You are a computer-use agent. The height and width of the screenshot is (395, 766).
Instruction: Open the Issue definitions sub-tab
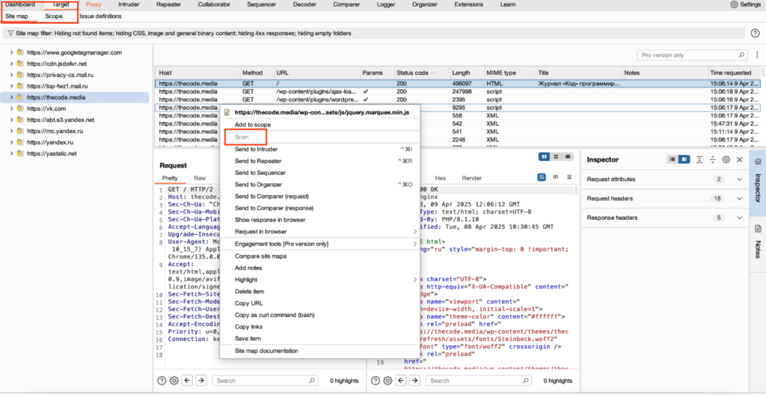click(x=101, y=16)
